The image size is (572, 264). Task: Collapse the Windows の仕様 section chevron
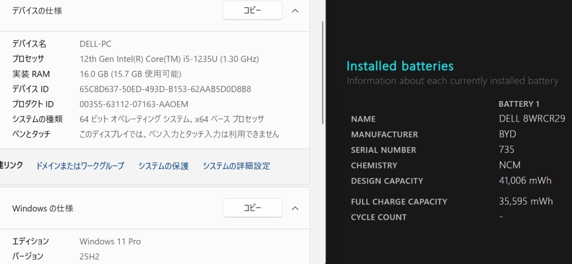point(295,208)
